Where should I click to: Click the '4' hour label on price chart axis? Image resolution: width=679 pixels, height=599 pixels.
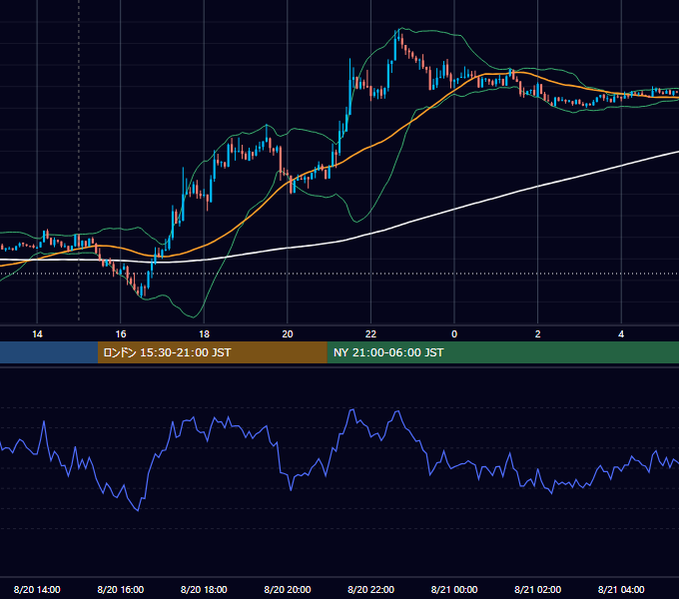click(x=621, y=334)
